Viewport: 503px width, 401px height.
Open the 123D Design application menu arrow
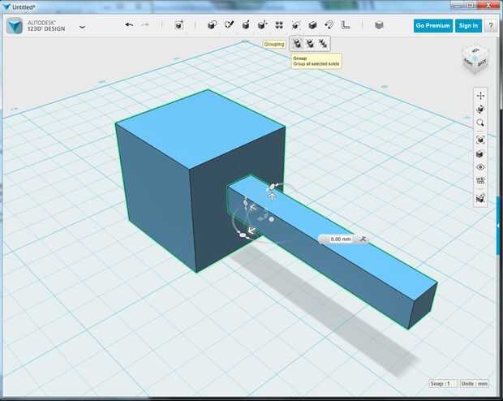pyautogui.click(x=82, y=27)
